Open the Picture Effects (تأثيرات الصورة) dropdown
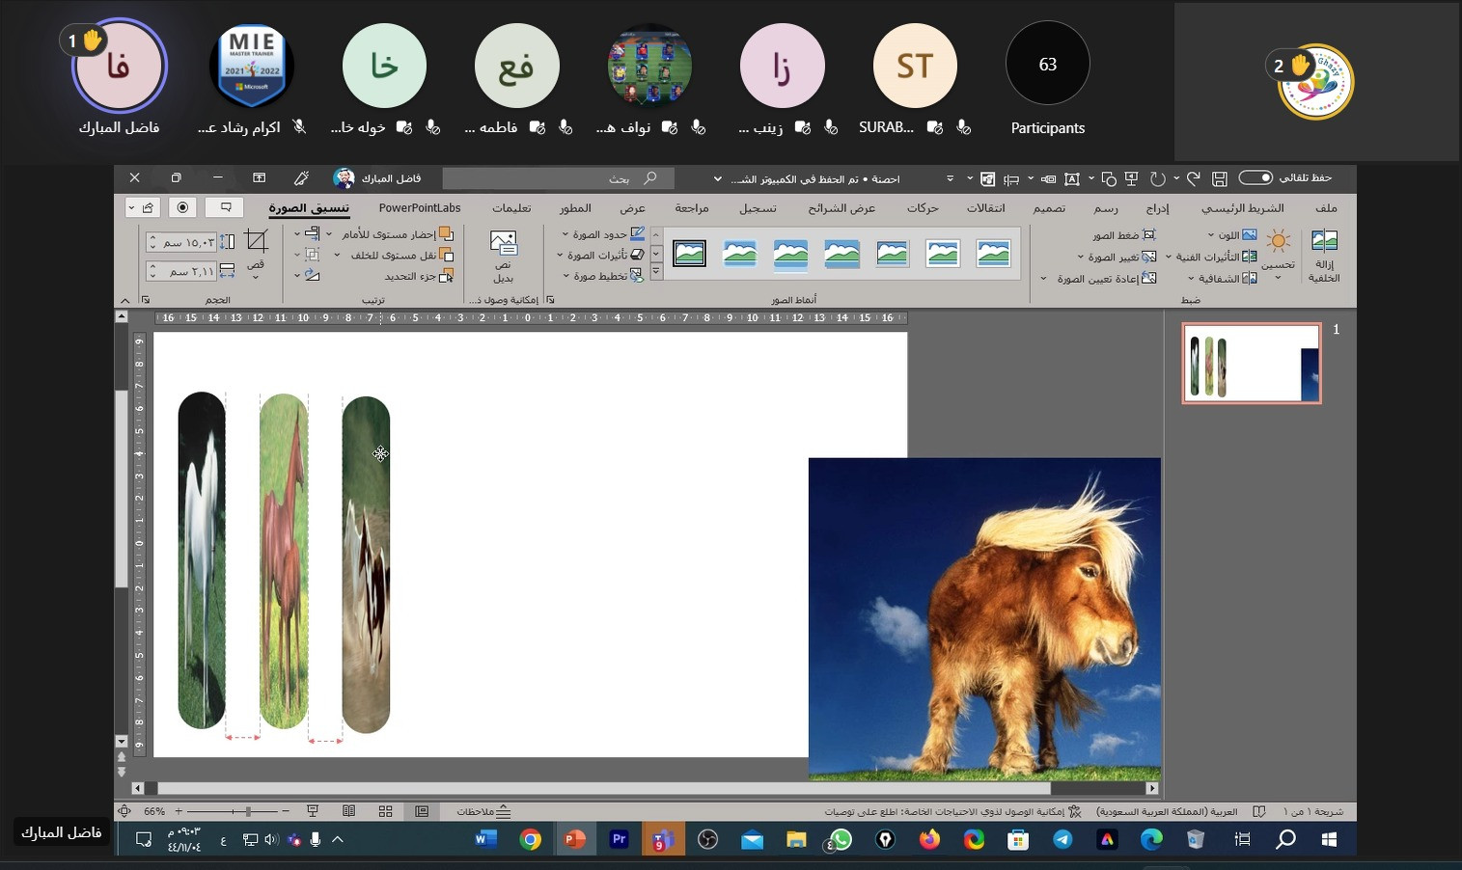Image resolution: width=1462 pixels, height=870 pixels. pos(600,255)
